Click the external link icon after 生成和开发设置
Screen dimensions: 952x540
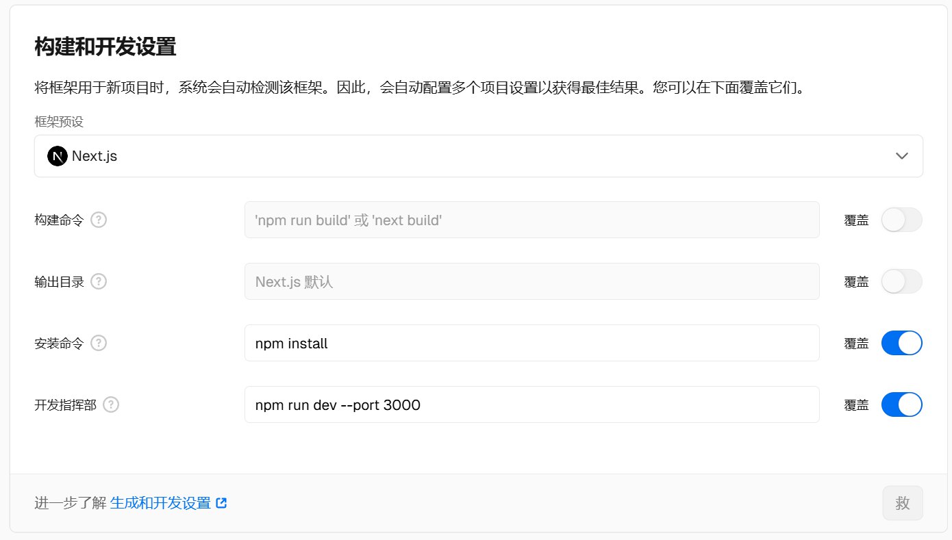[221, 503]
